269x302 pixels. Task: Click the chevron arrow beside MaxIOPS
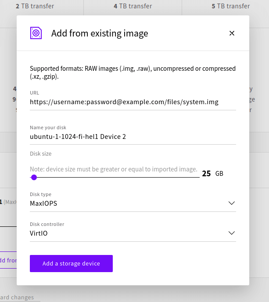[232, 203]
